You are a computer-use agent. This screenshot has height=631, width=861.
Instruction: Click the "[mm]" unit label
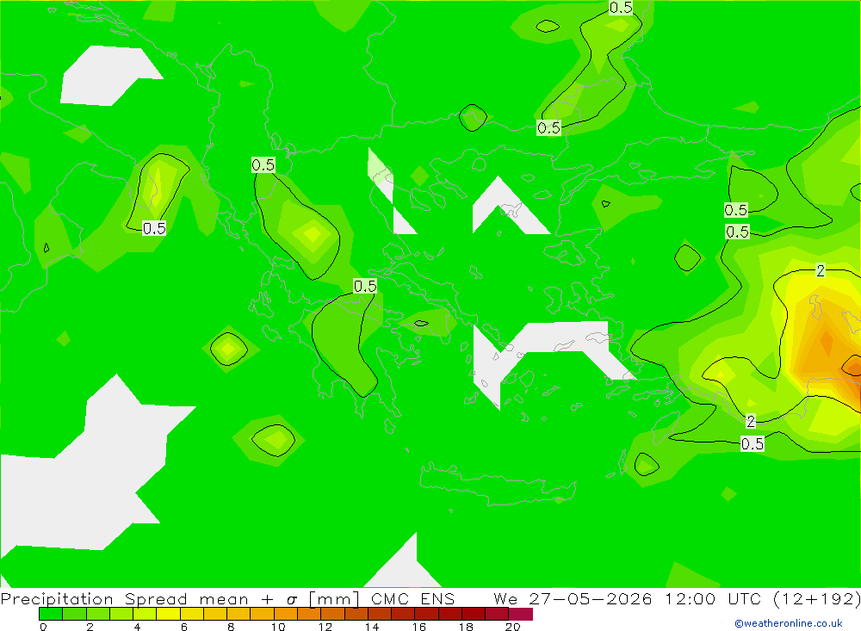point(334,598)
